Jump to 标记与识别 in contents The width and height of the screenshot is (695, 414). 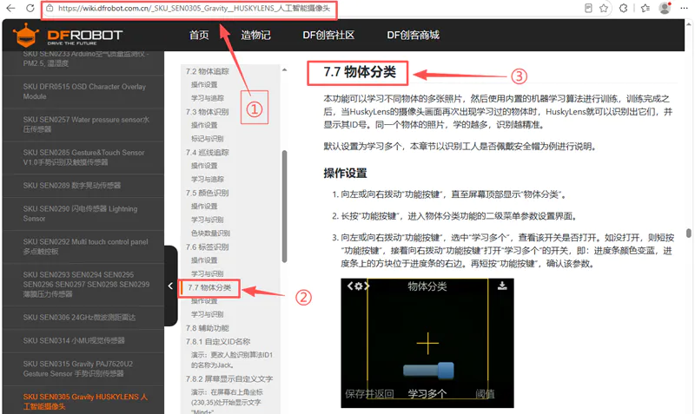point(208,139)
